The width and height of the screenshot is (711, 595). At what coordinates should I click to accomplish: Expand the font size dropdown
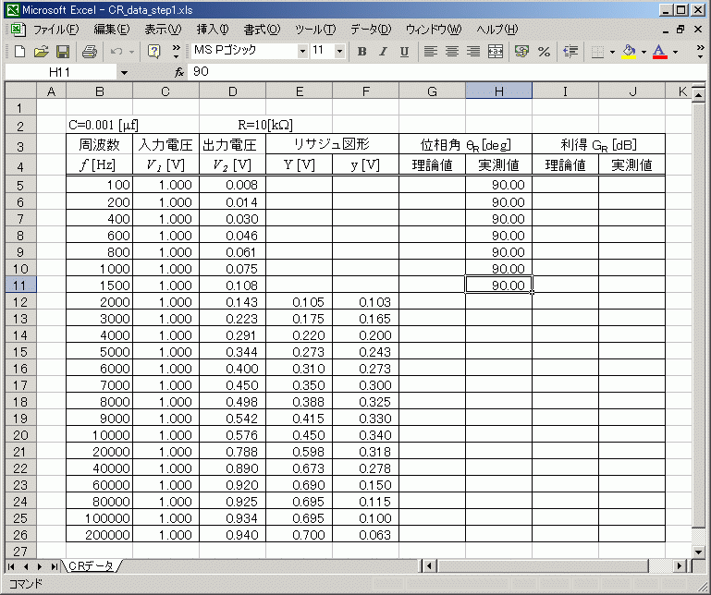point(339,52)
